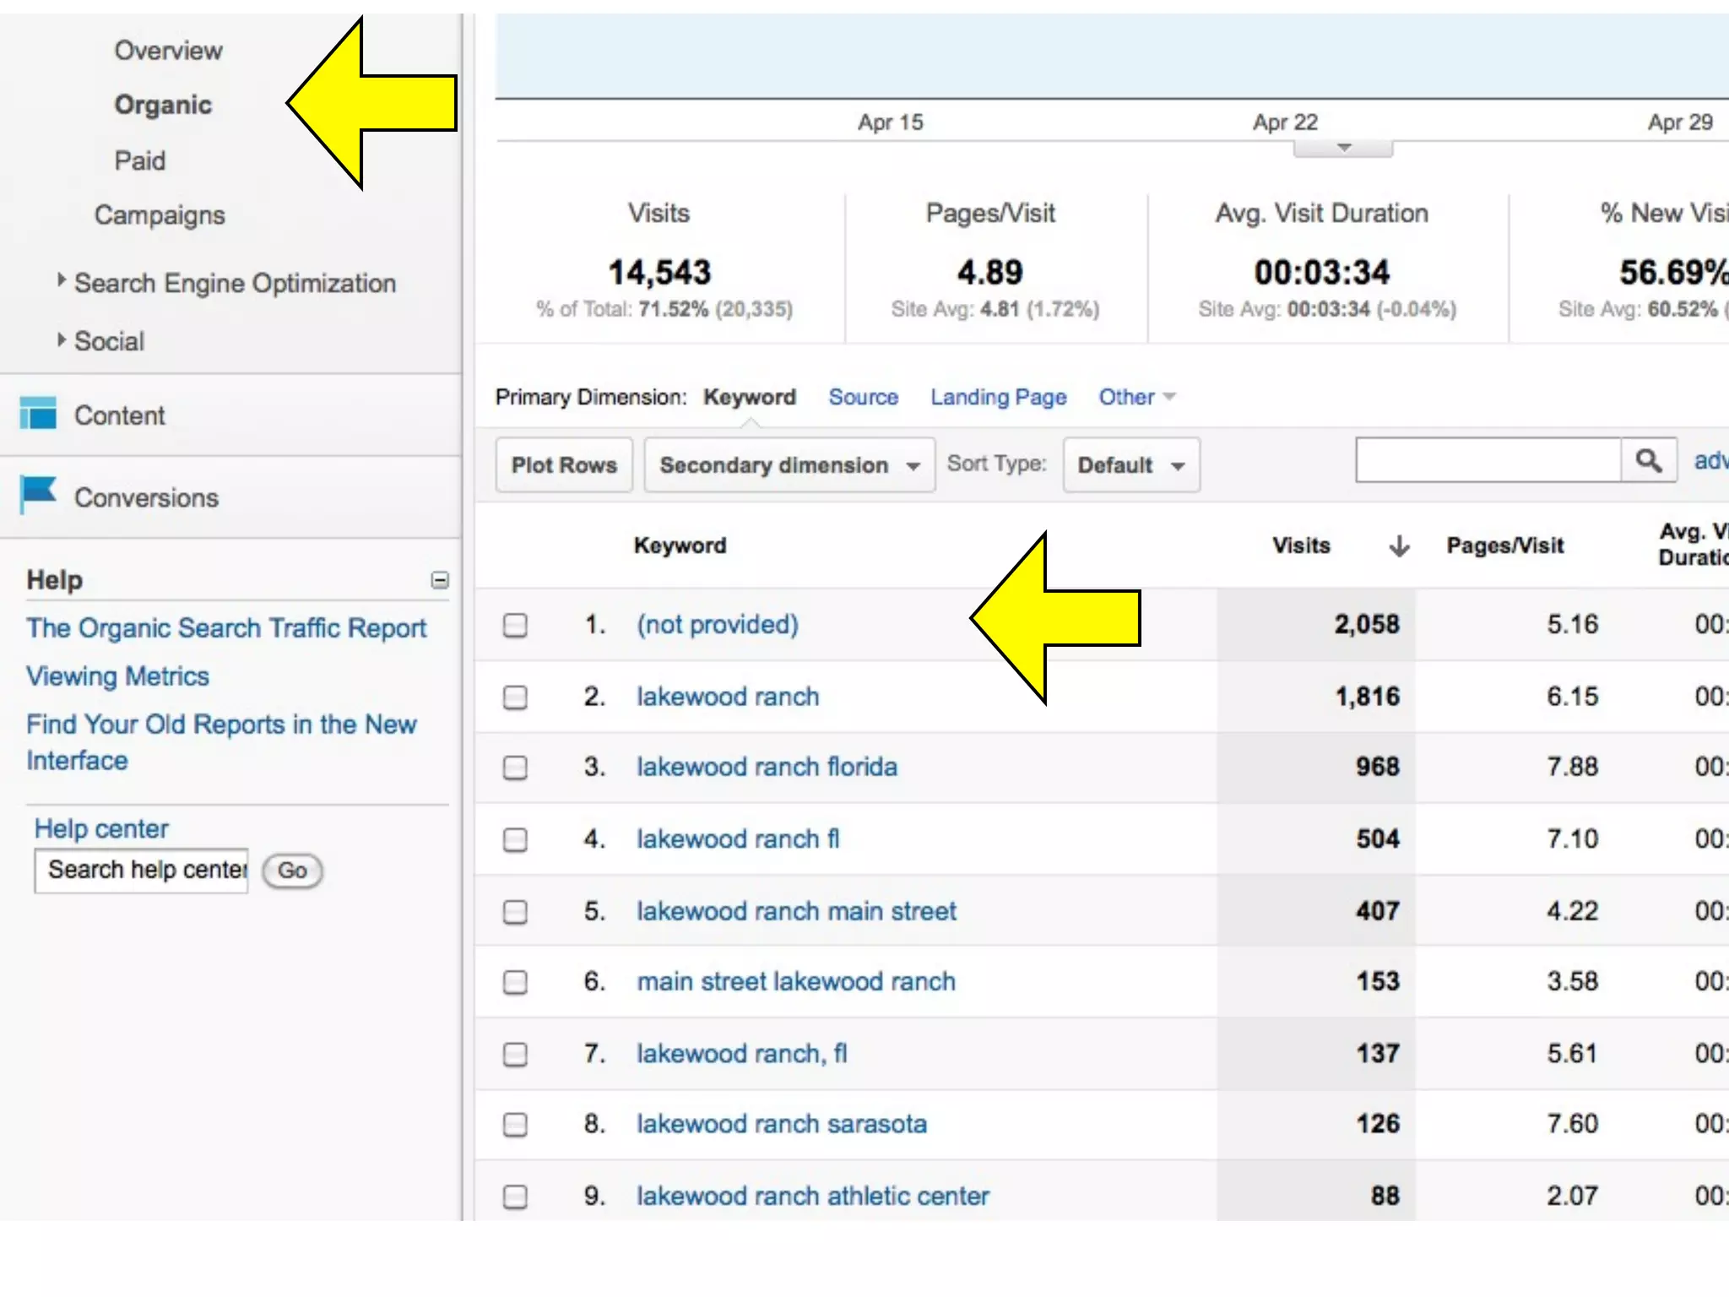Select Paid in the sidebar

pos(140,160)
